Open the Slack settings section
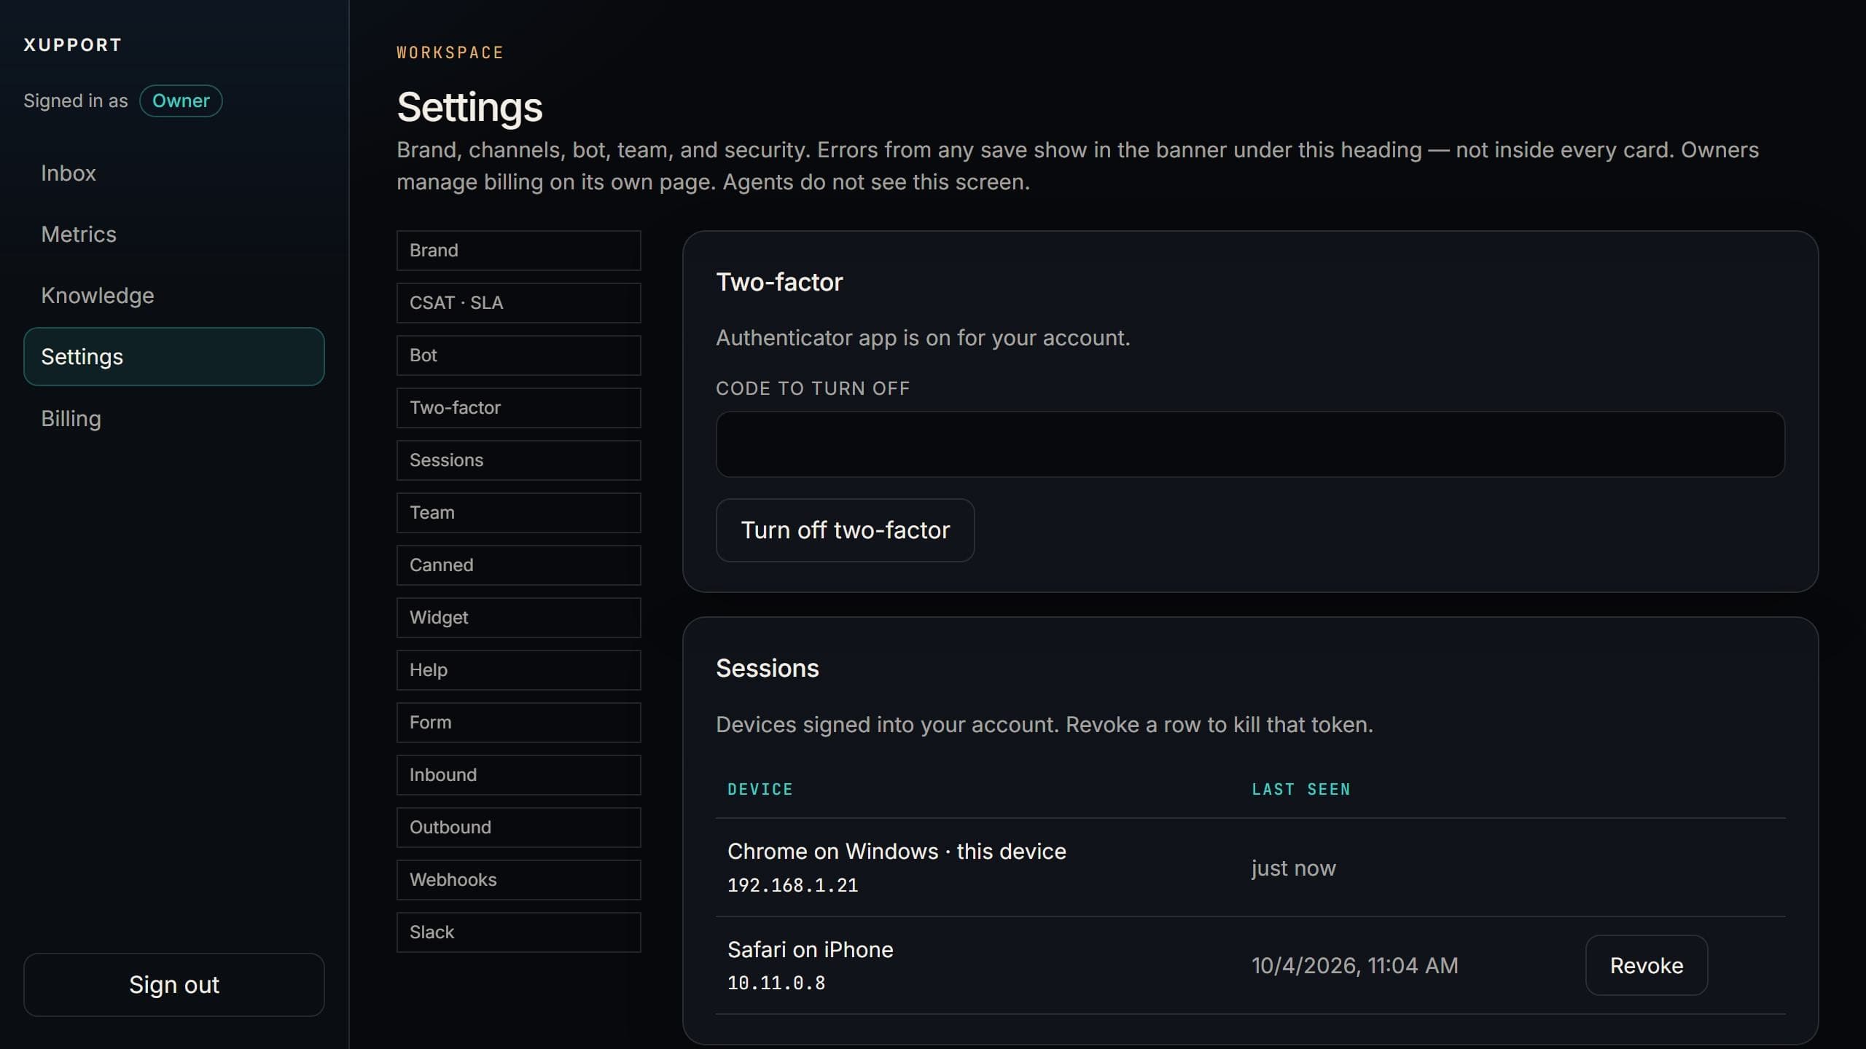Screen dimensions: 1866x1049 [518, 932]
